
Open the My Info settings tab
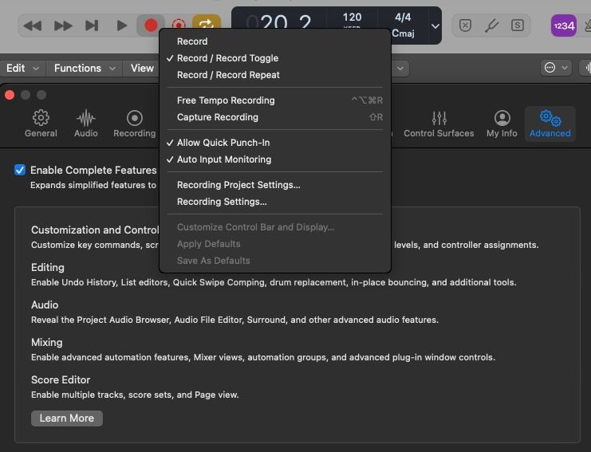[x=502, y=124]
